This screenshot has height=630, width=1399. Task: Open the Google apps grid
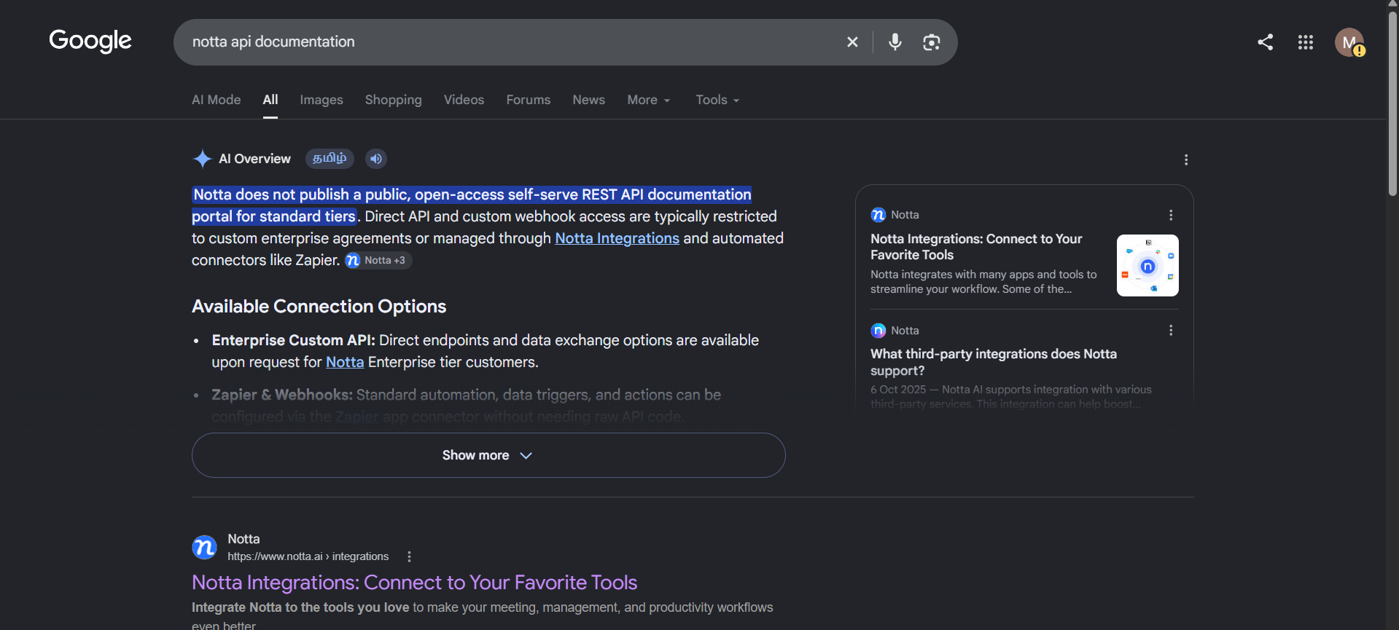point(1306,42)
